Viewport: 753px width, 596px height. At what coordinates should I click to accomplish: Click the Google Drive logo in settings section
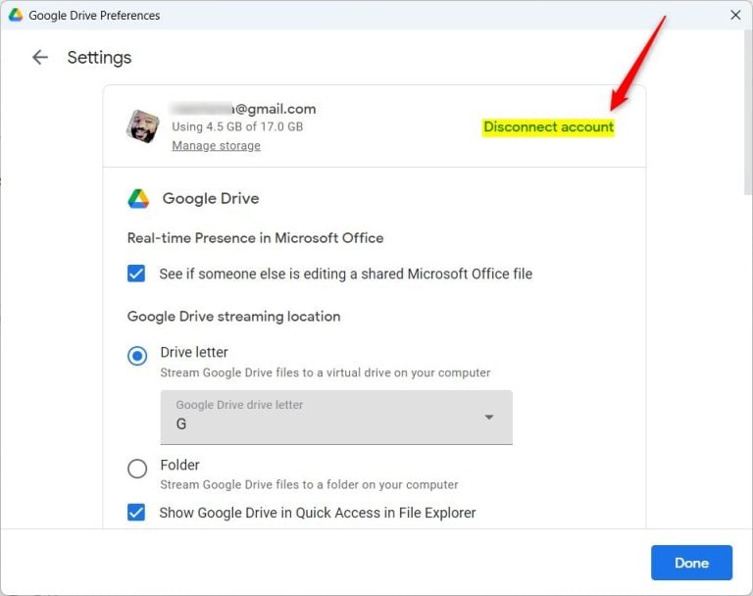pyautogui.click(x=138, y=199)
